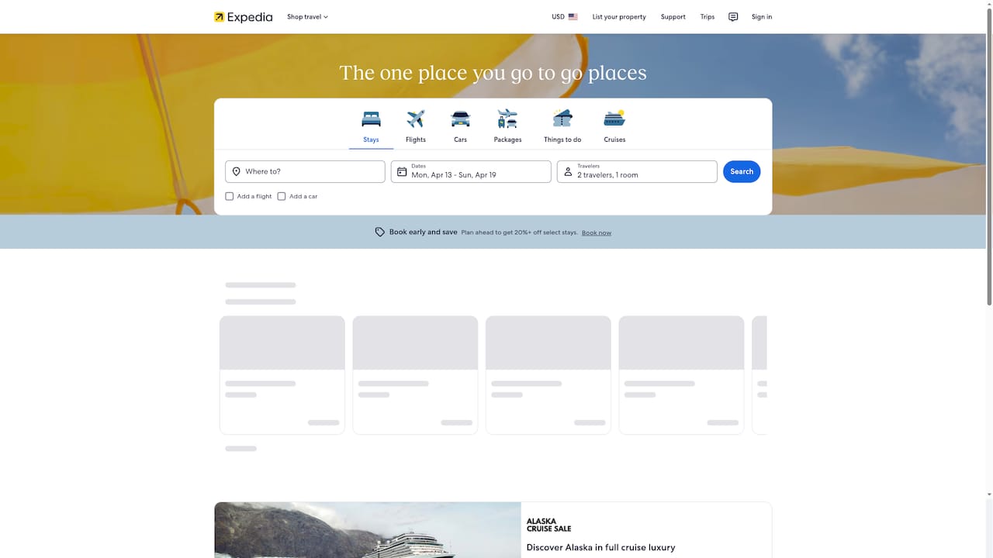Open the Packages search option
The height and width of the screenshot is (558, 993).
[507, 118]
